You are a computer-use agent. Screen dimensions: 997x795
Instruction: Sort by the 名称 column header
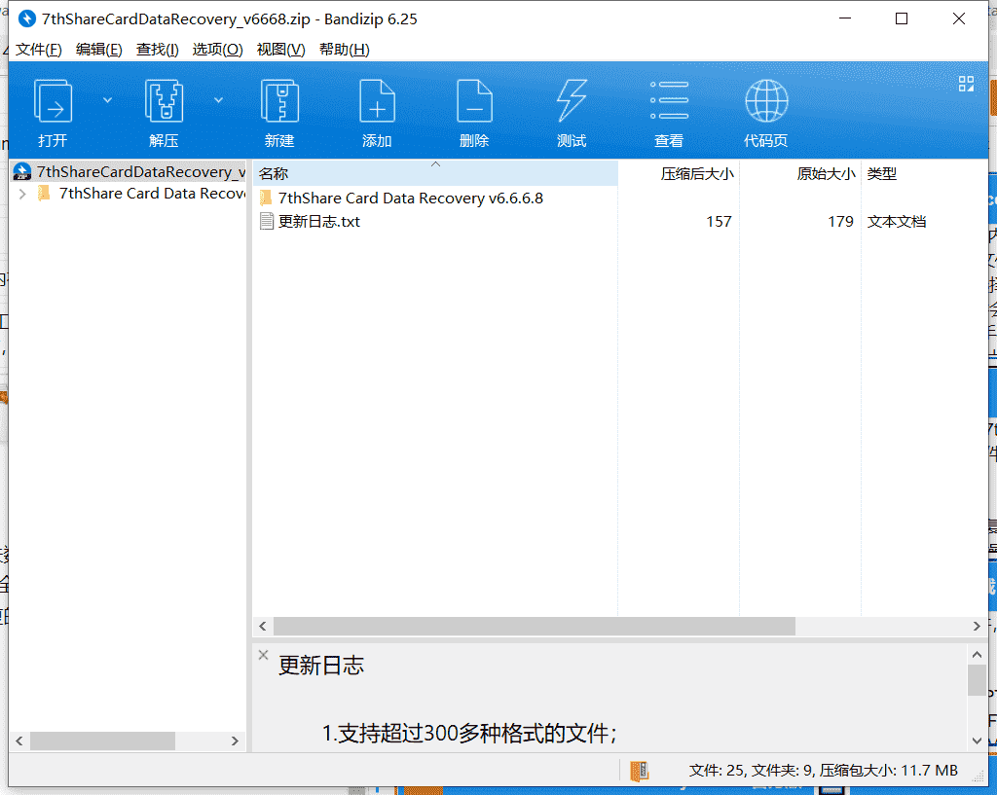point(435,173)
